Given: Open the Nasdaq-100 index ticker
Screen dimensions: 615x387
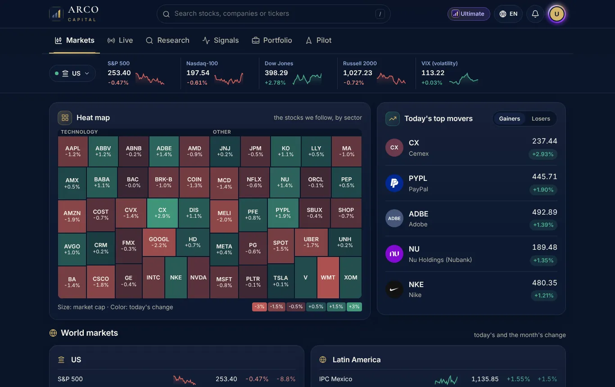Looking at the screenshot, I should point(215,73).
